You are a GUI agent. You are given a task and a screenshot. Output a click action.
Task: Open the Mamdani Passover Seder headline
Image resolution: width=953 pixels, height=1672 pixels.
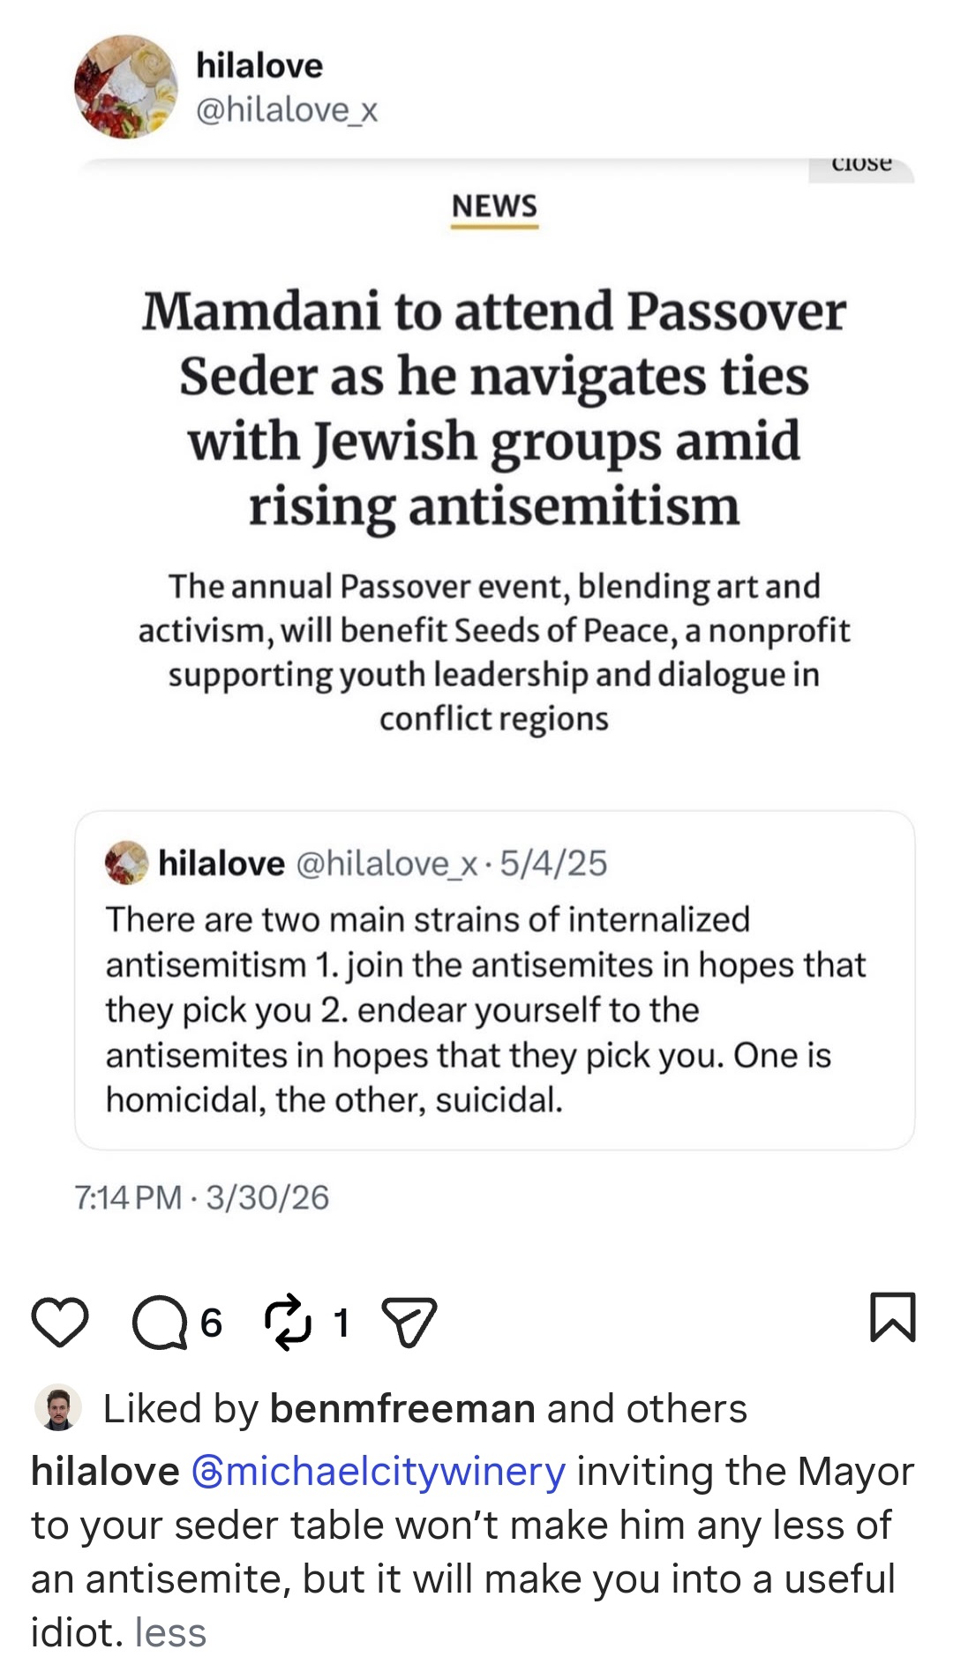[x=494, y=409]
